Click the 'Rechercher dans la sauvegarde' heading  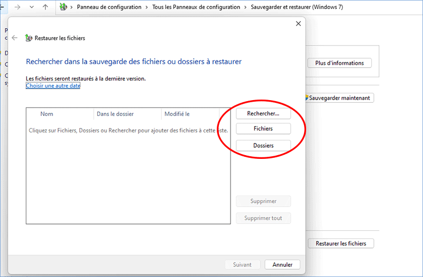(134, 61)
